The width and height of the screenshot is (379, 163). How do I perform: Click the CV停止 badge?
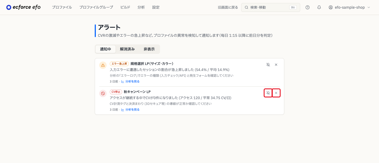coord(116,92)
